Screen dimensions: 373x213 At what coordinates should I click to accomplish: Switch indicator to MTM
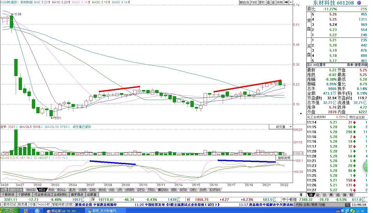[x=183, y=190]
